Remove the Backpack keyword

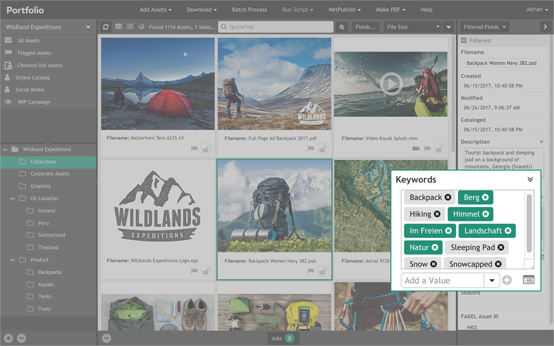[448, 197]
